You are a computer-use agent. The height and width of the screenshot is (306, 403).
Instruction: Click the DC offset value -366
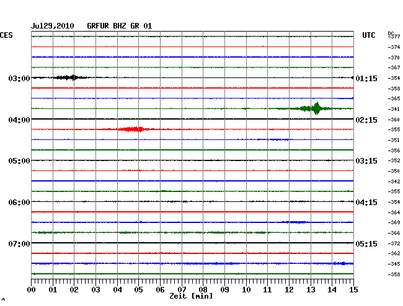(394, 233)
